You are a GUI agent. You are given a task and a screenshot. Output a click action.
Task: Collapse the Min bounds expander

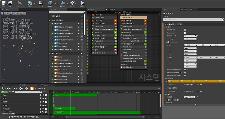click(x=168, y=45)
